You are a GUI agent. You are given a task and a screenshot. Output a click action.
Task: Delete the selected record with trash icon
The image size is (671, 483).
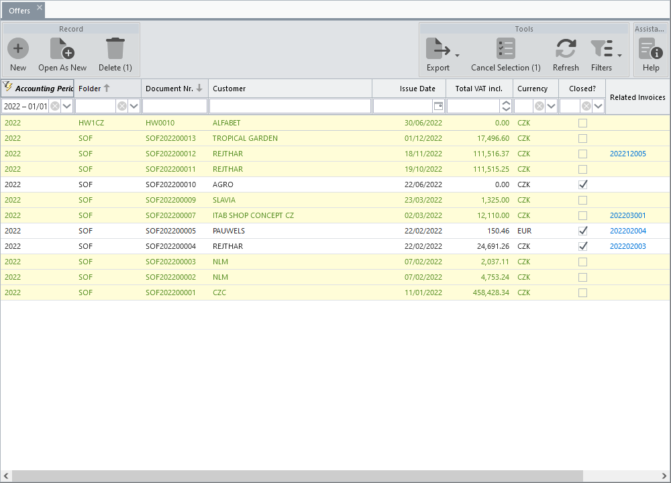[x=115, y=48]
